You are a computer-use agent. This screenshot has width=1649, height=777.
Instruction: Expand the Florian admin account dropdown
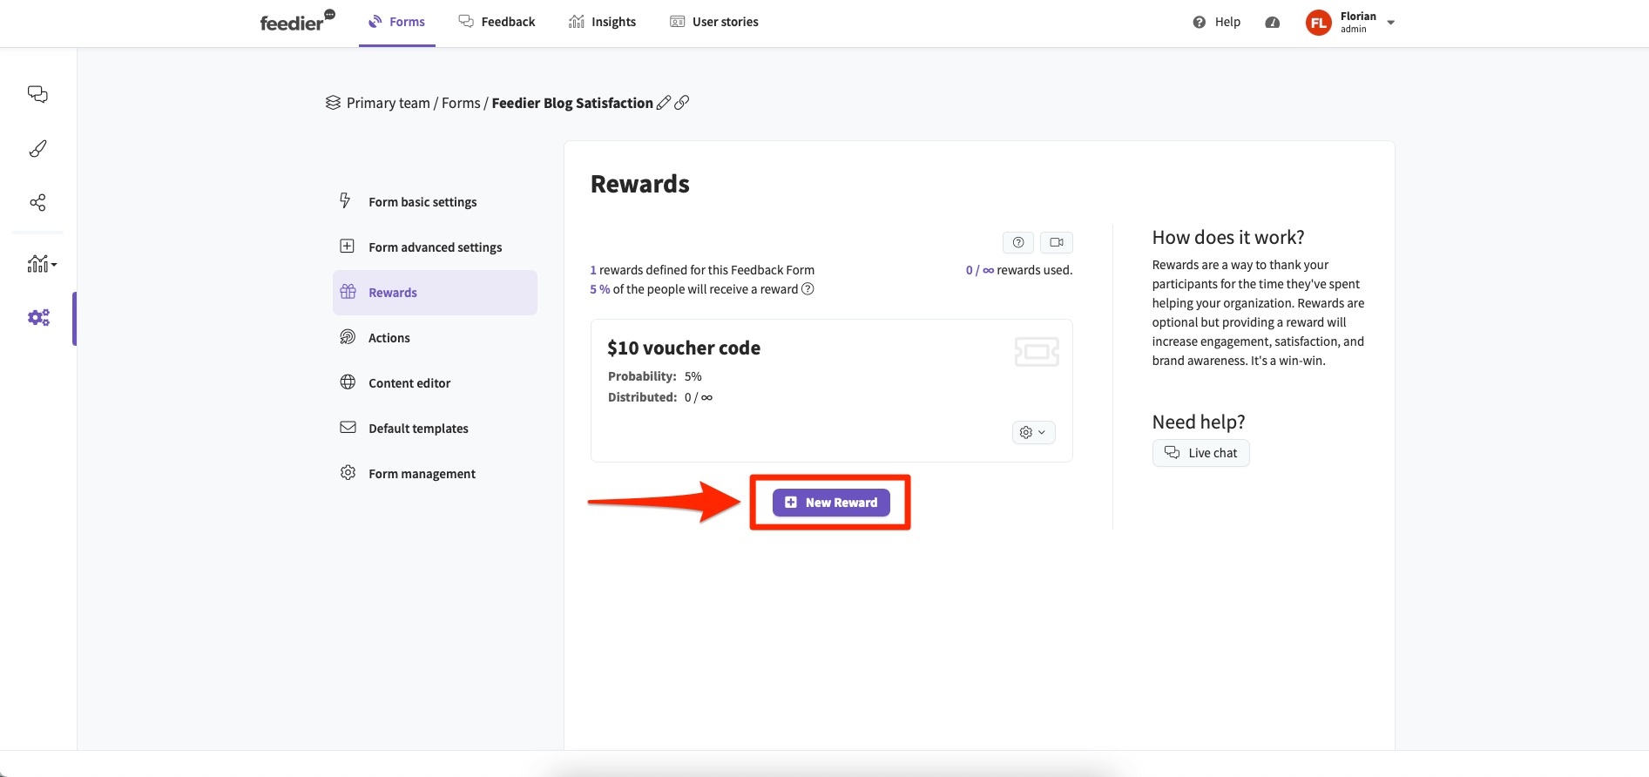point(1390,23)
